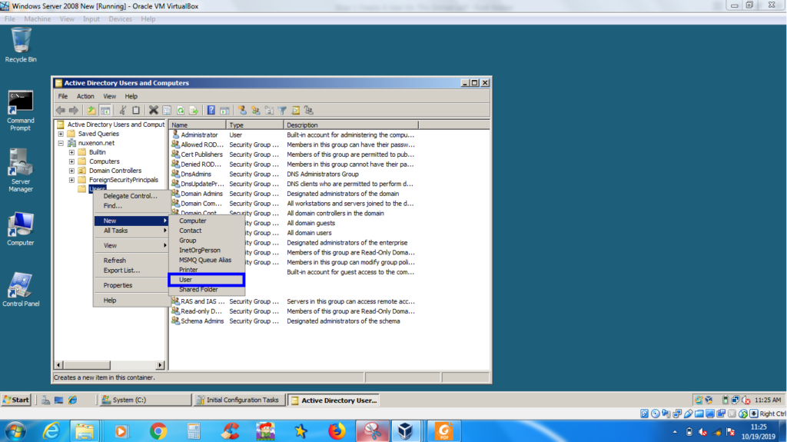Select Delegate Control in context menu
This screenshot has height=442, width=787.
coord(131,196)
